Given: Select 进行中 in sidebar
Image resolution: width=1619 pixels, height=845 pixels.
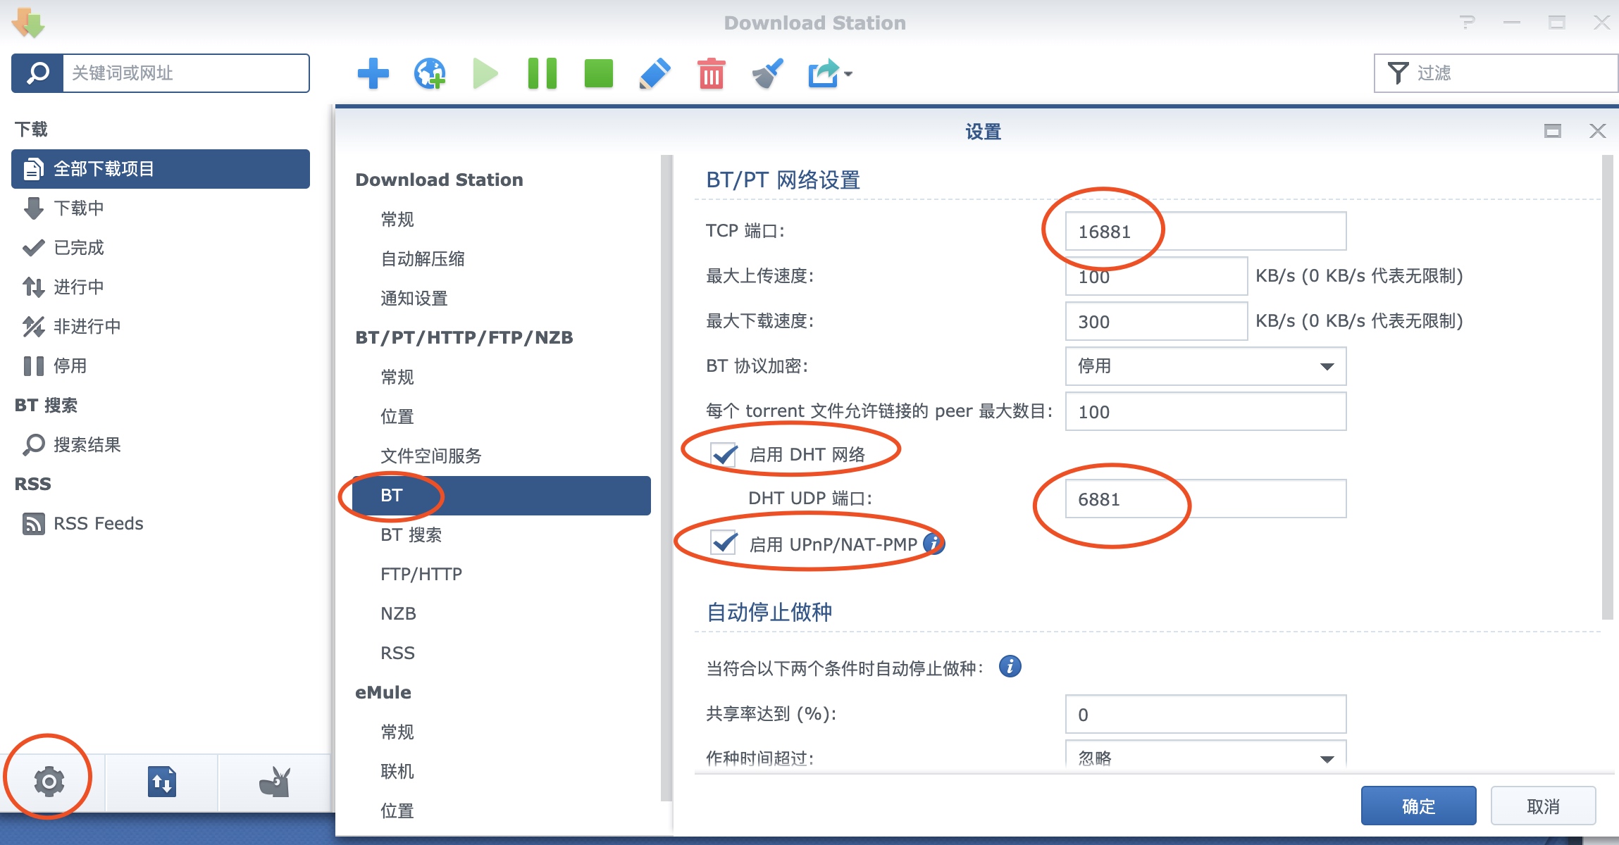Looking at the screenshot, I should coord(161,287).
